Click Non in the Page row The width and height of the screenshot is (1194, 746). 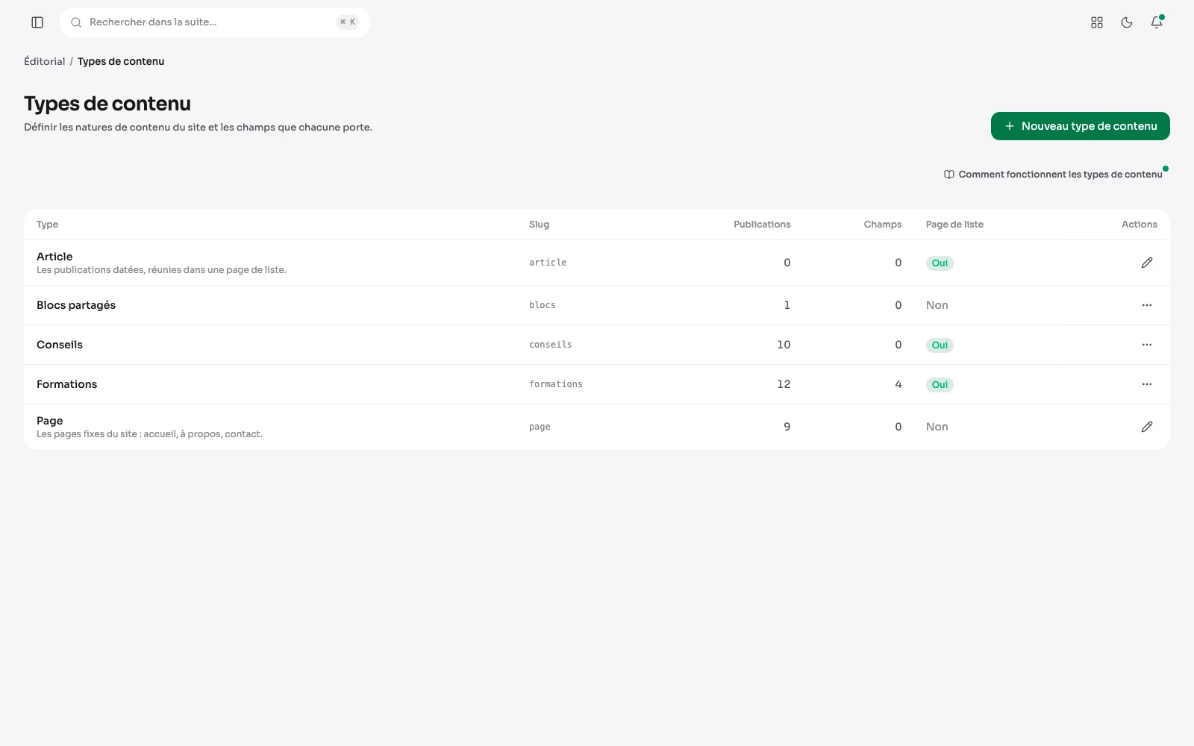[x=937, y=427]
